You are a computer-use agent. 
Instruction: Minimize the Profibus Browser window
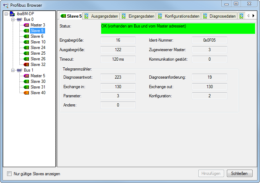coord(227,4)
